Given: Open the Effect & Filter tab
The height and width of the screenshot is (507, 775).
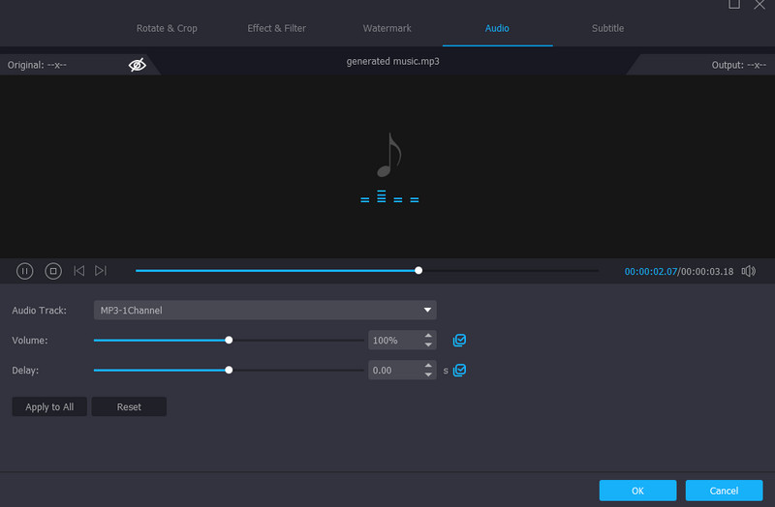Looking at the screenshot, I should [x=276, y=28].
